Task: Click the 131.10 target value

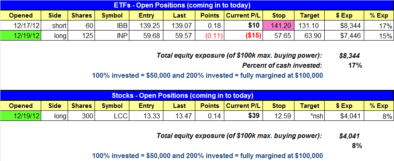Action: click(309, 26)
